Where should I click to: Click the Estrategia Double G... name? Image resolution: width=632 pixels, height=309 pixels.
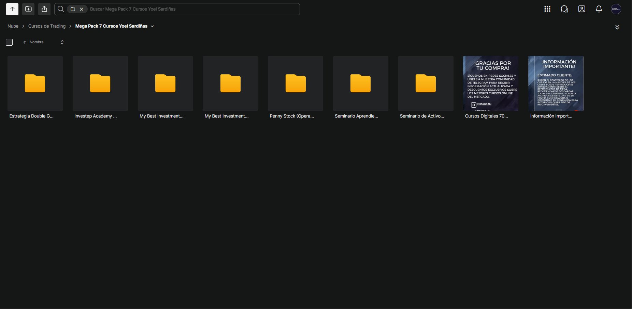[31, 116]
